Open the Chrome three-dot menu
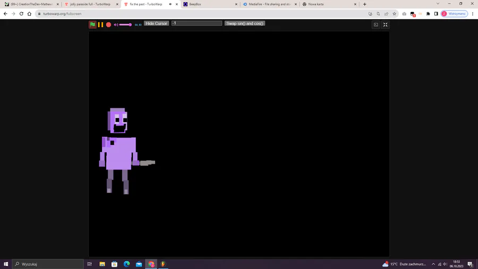Viewport: 478px width, 269px height. coord(473,14)
